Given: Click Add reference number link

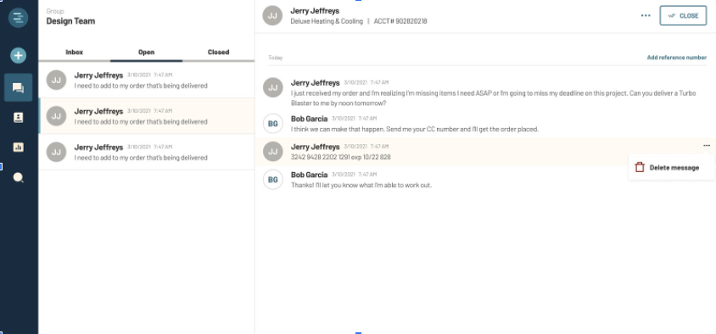Looking at the screenshot, I should point(677,58).
